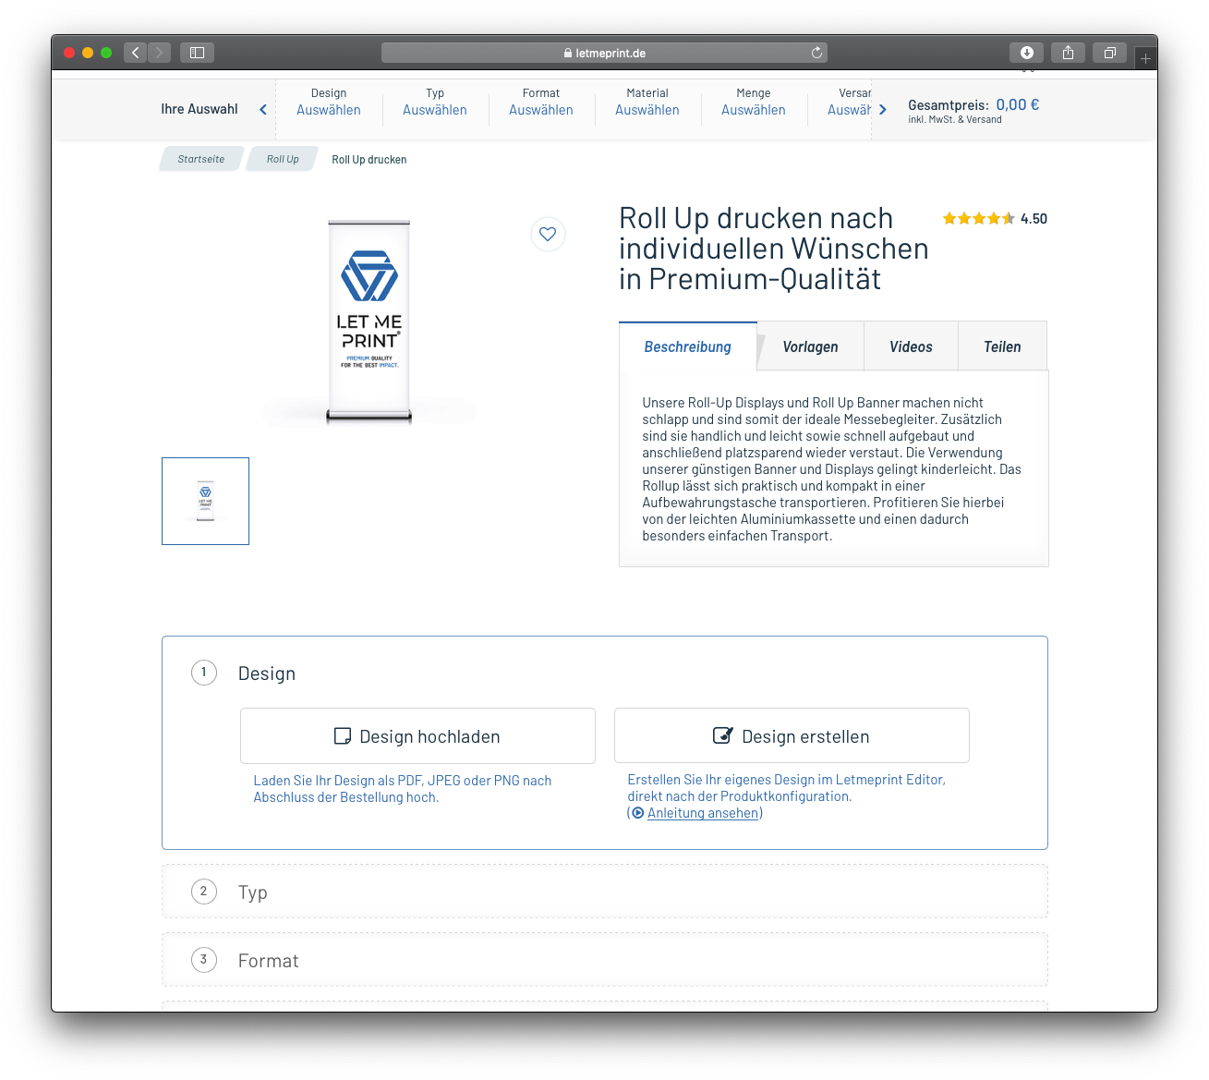Select Design Auswählen in selection bar
The width and height of the screenshot is (1209, 1080).
click(x=329, y=102)
